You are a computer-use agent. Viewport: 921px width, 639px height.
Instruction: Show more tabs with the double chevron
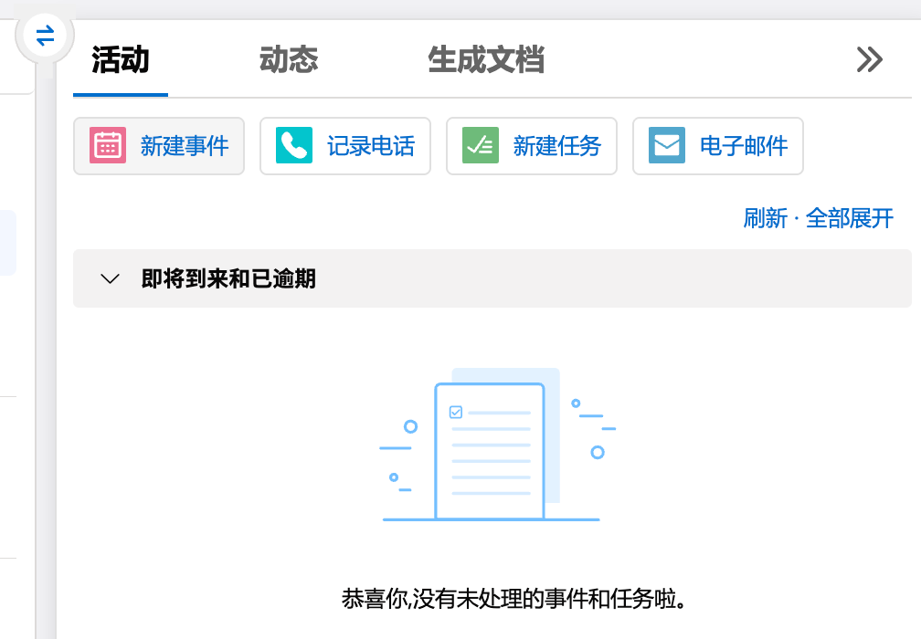pos(869,60)
